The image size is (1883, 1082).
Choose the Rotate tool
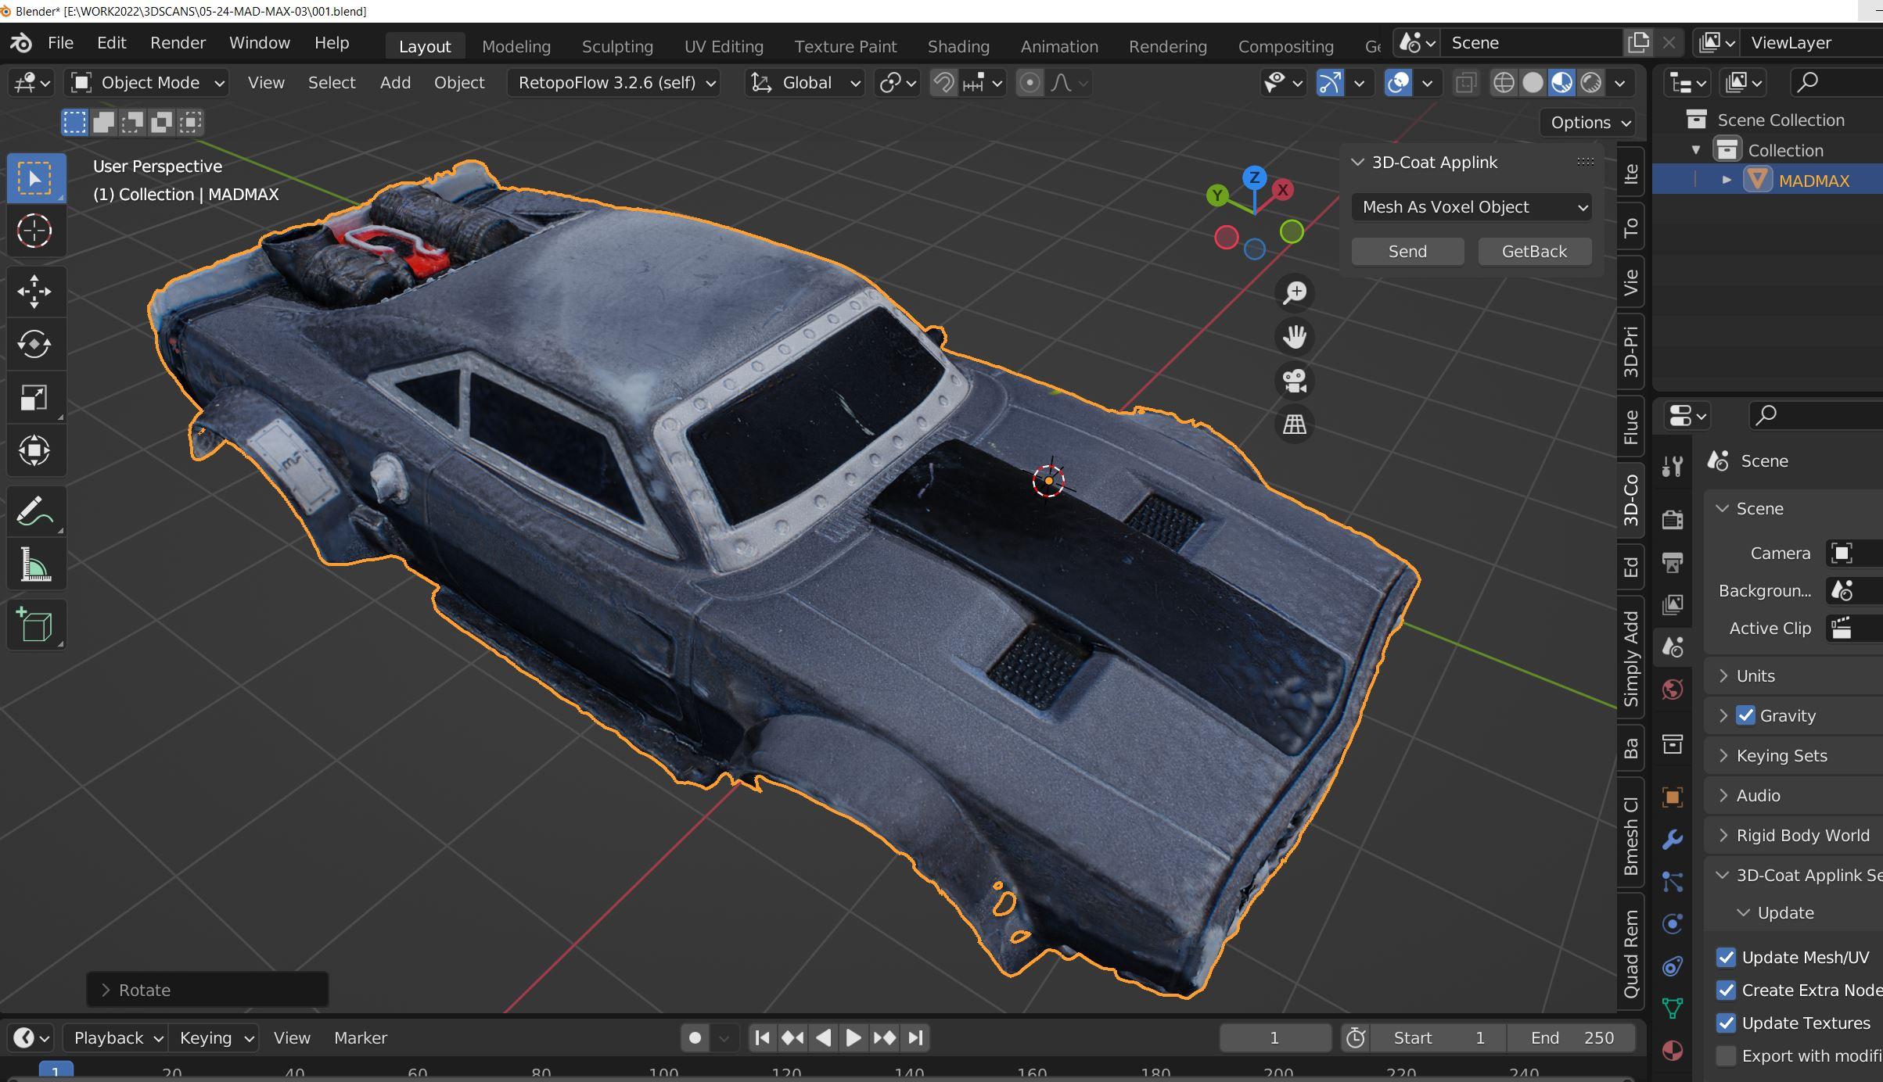[x=35, y=344]
